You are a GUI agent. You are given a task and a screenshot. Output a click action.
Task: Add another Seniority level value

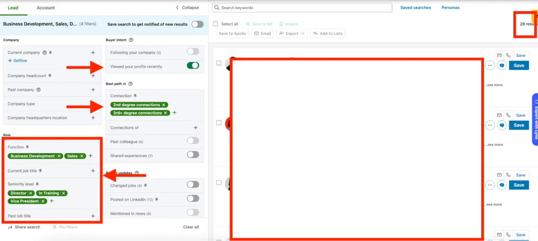pyautogui.click(x=52, y=201)
